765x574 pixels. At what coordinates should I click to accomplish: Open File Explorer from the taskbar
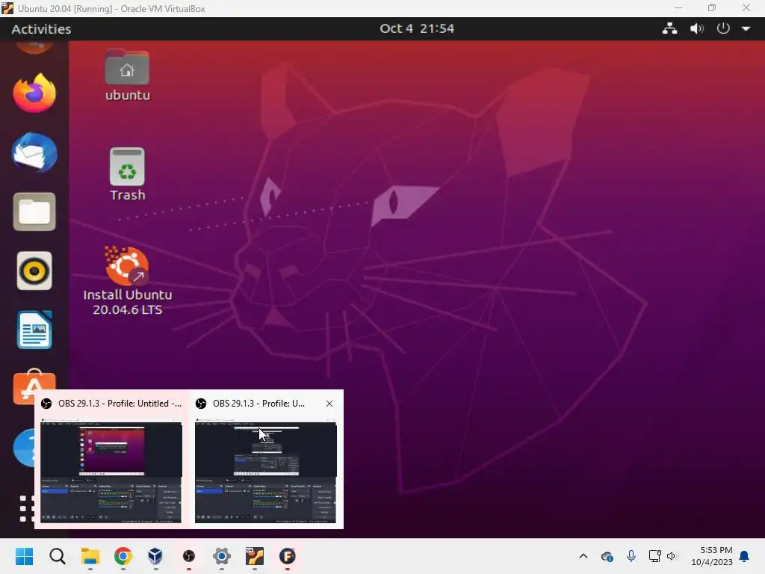(x=90, y=556)
